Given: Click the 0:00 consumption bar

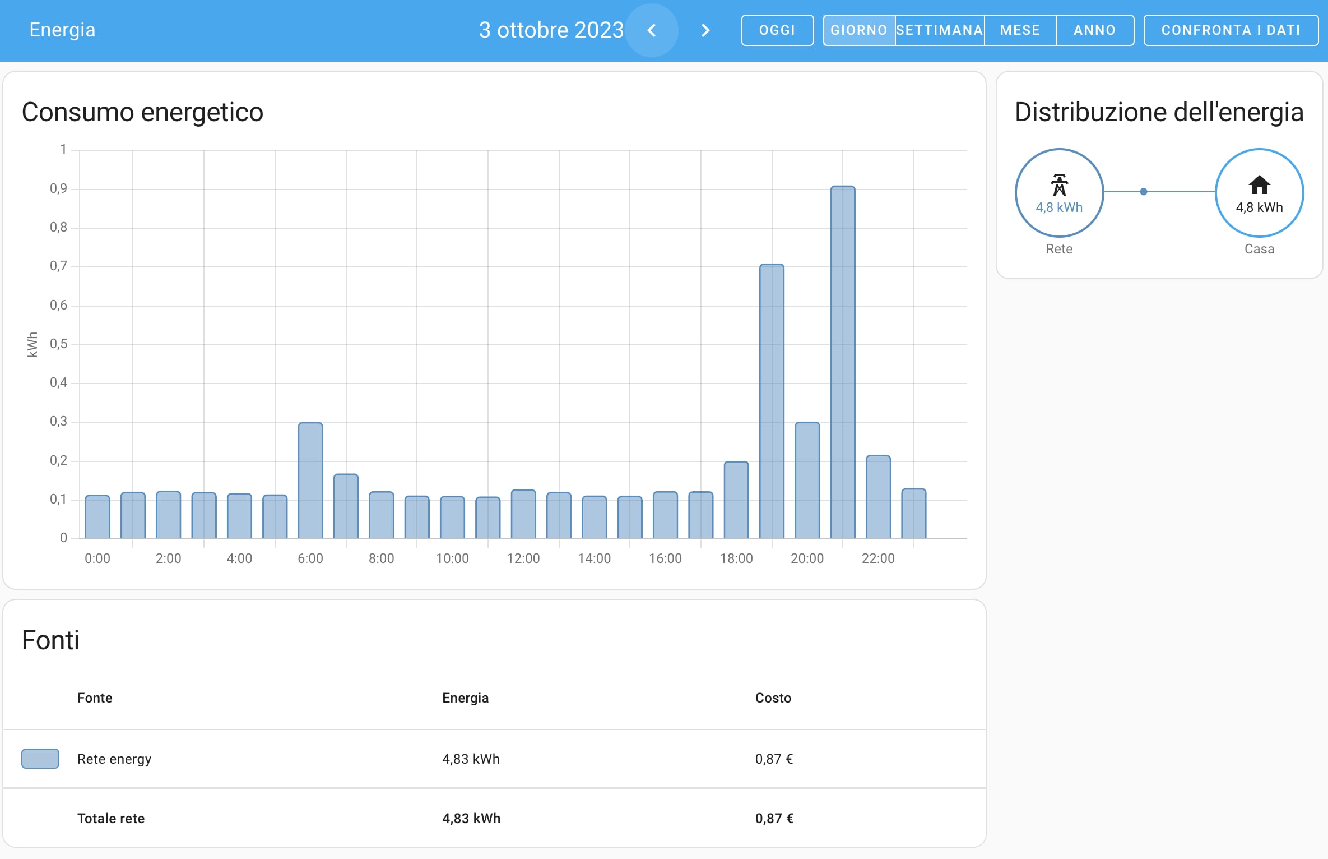Looking at the screenshot, I should pos(97,517).
